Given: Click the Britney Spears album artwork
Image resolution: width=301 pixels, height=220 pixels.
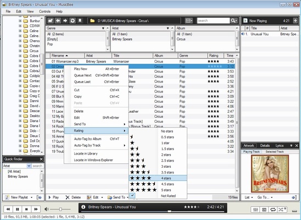Looking at the screenshot, I should tap(270, 174).
